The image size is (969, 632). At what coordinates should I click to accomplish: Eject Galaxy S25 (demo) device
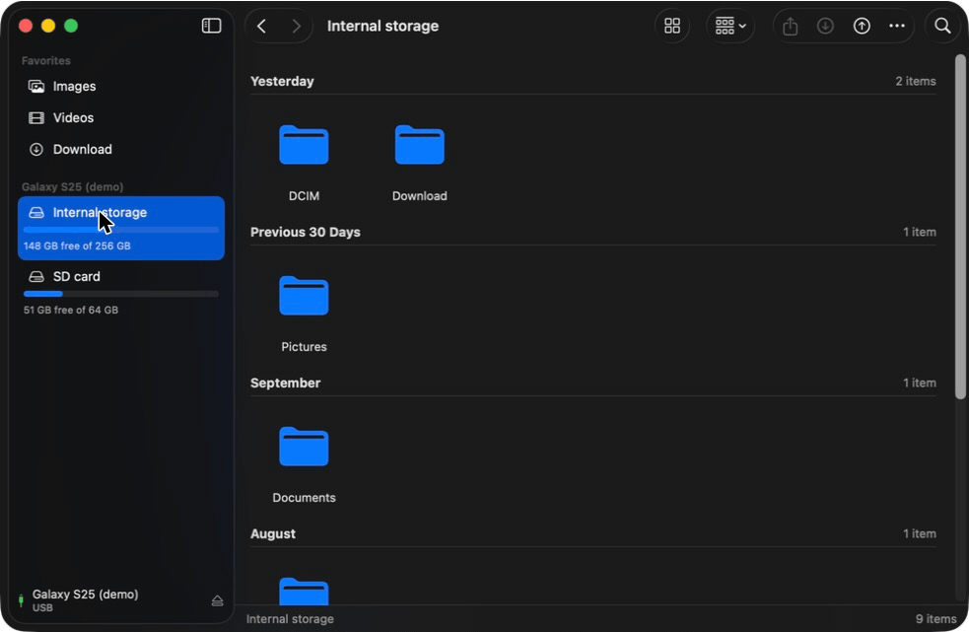tap(217, 600)
